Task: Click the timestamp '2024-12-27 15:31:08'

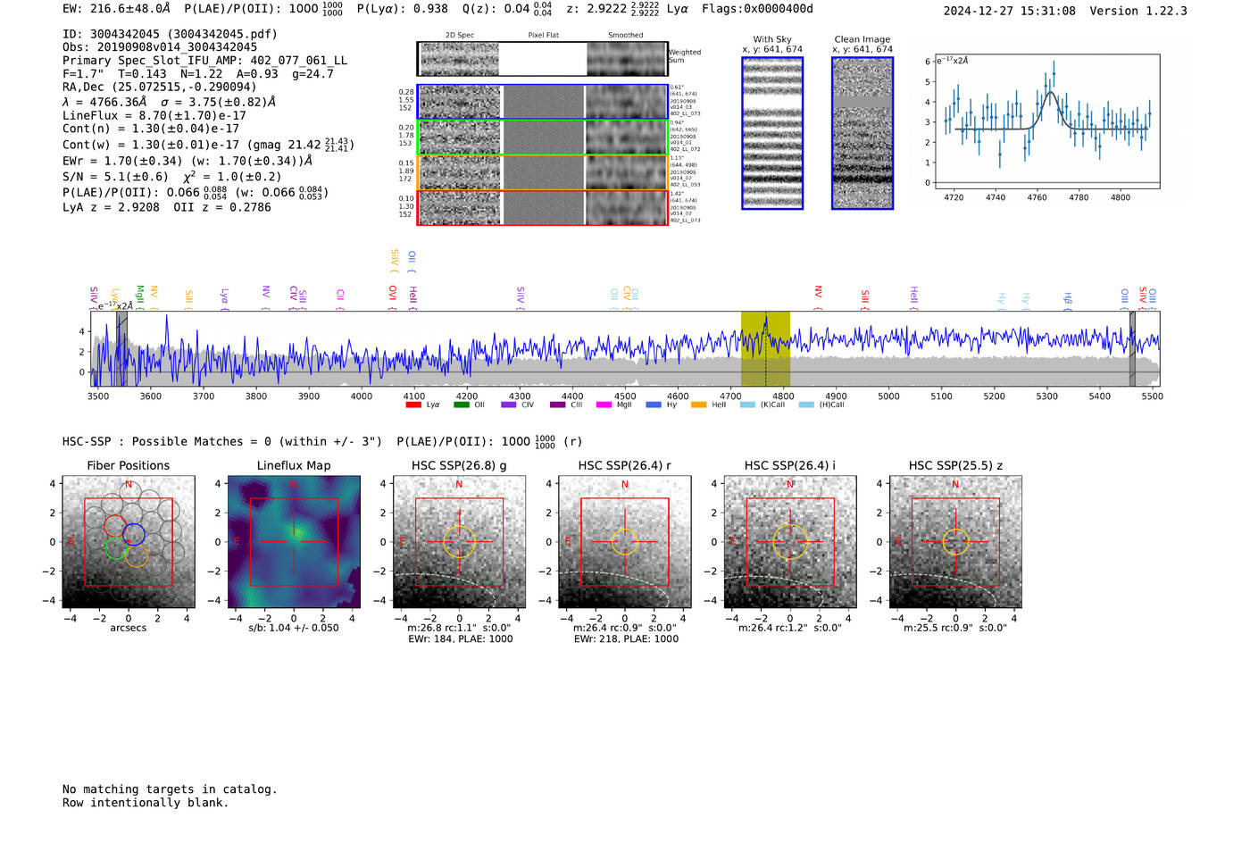Action: (1009, 11)
